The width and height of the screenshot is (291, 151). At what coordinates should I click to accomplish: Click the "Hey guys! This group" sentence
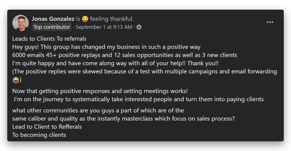click(x=106, y=47)
